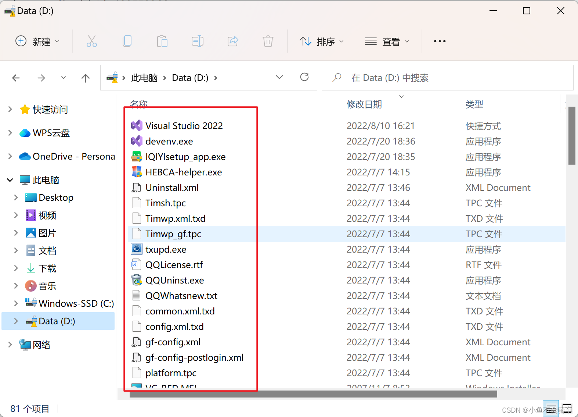The width and height of the screenshot is (578, 417).
Task: Sort by 名称 column header
Action: (x=139, y=104)
